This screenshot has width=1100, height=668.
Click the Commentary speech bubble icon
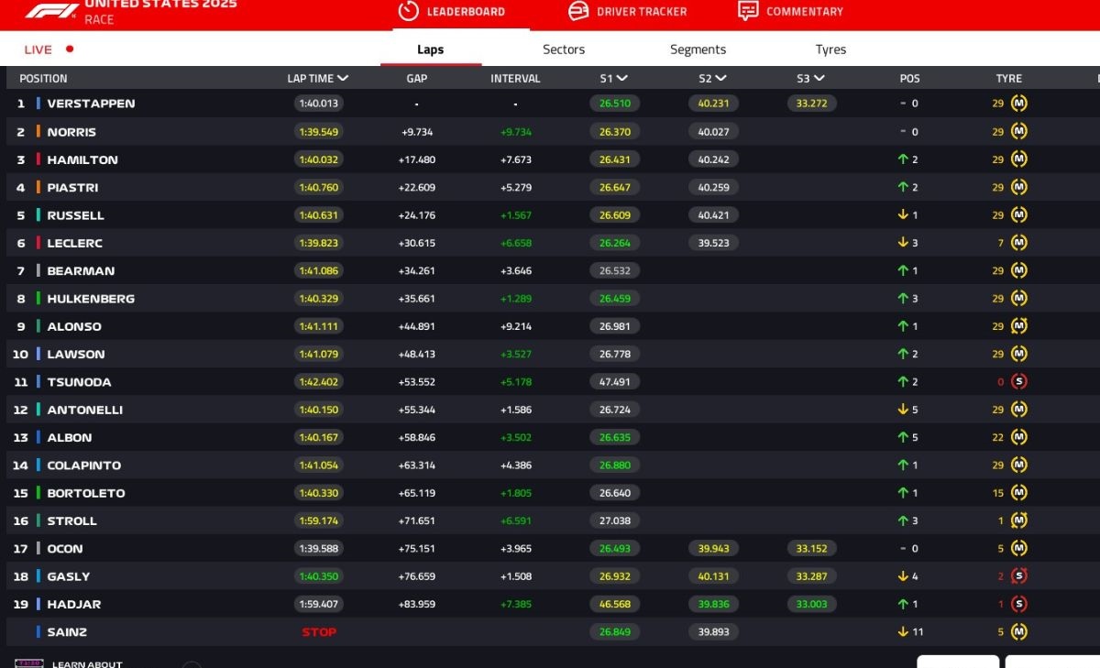click(x=748, y=11)
